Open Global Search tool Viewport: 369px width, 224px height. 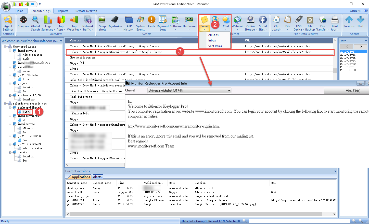pos(35,23)
